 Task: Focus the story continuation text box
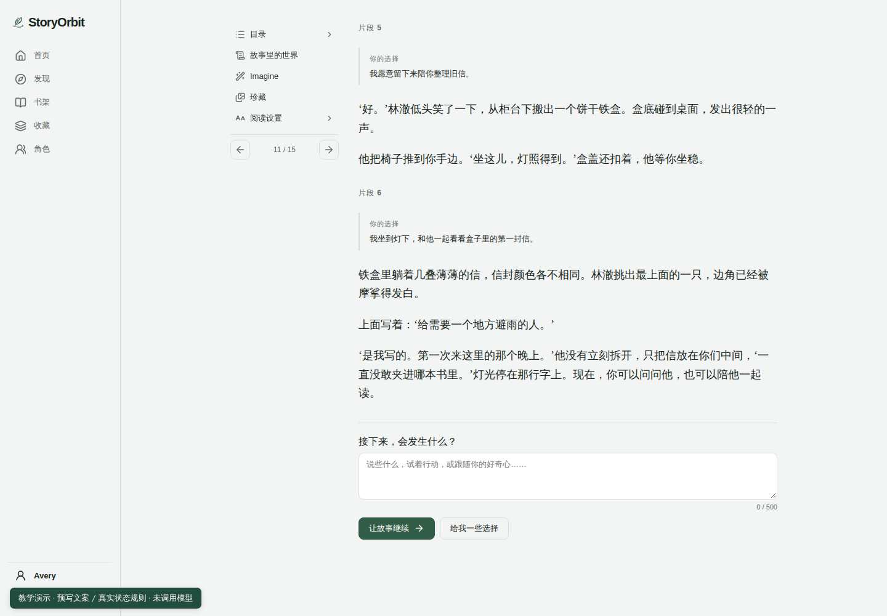point(568,476)
